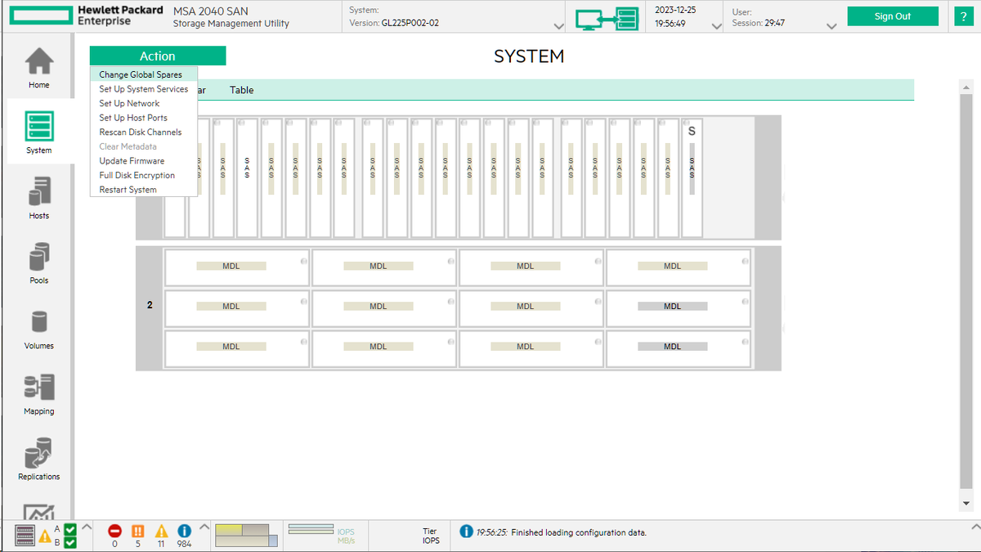The width and height of the screenshot is (981, 552).
Task: Click the scrollbar down arrow
Action: (x=966, y=504)
